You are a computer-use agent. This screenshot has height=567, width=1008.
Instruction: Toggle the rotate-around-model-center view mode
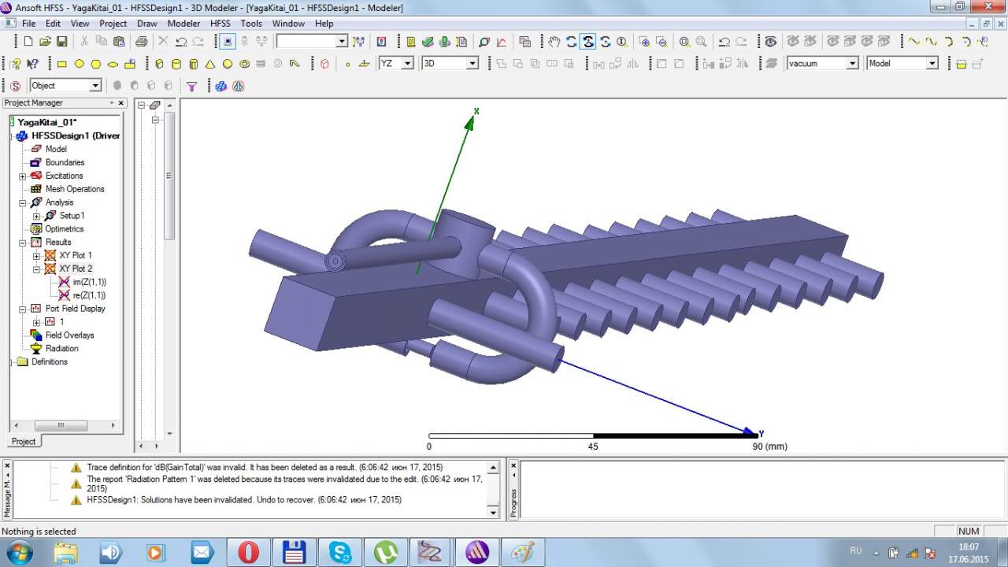[588, 42]
